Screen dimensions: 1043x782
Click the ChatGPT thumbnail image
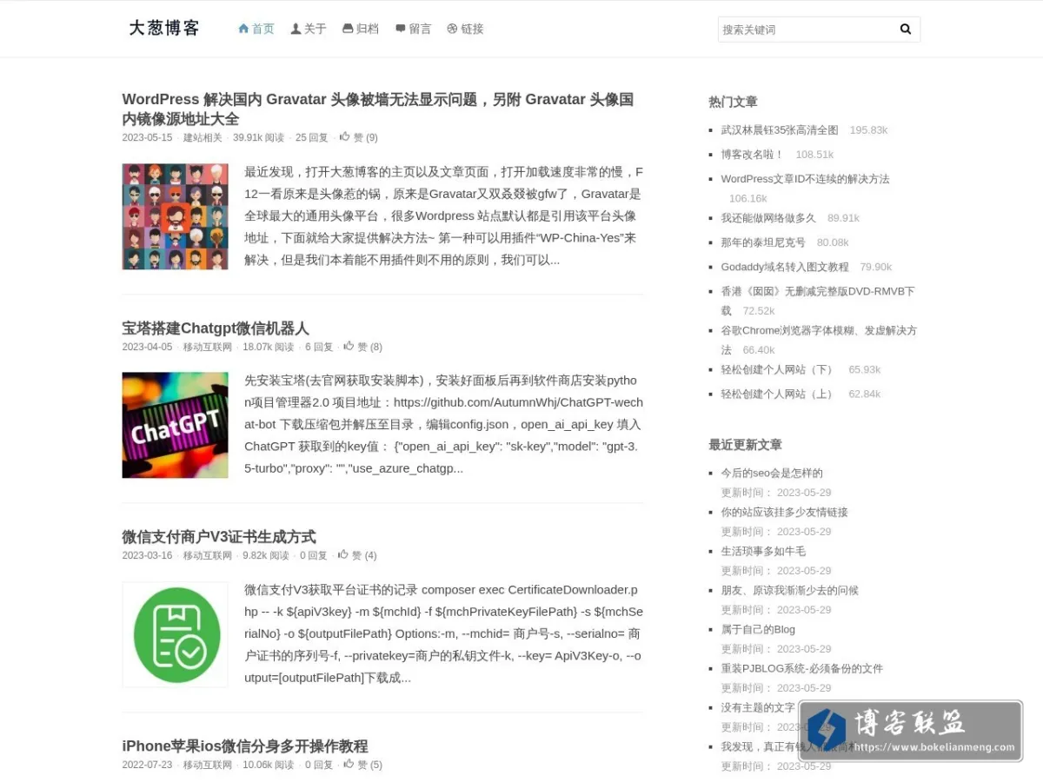[x=175, y=425]
